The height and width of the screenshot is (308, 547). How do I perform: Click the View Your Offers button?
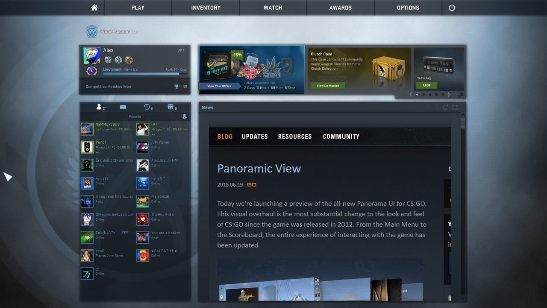[219, 86]
